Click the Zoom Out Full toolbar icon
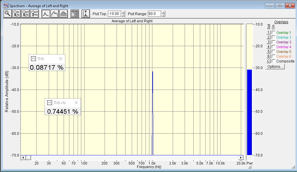The height and width of the screenshot is (172, 297). (35, 14)
